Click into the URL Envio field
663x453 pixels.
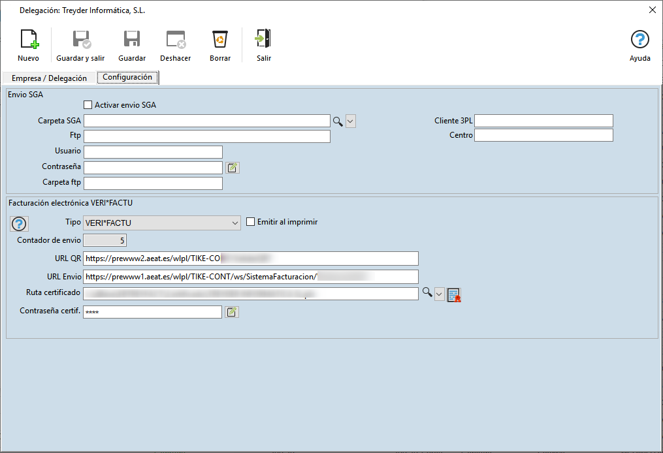251,277
